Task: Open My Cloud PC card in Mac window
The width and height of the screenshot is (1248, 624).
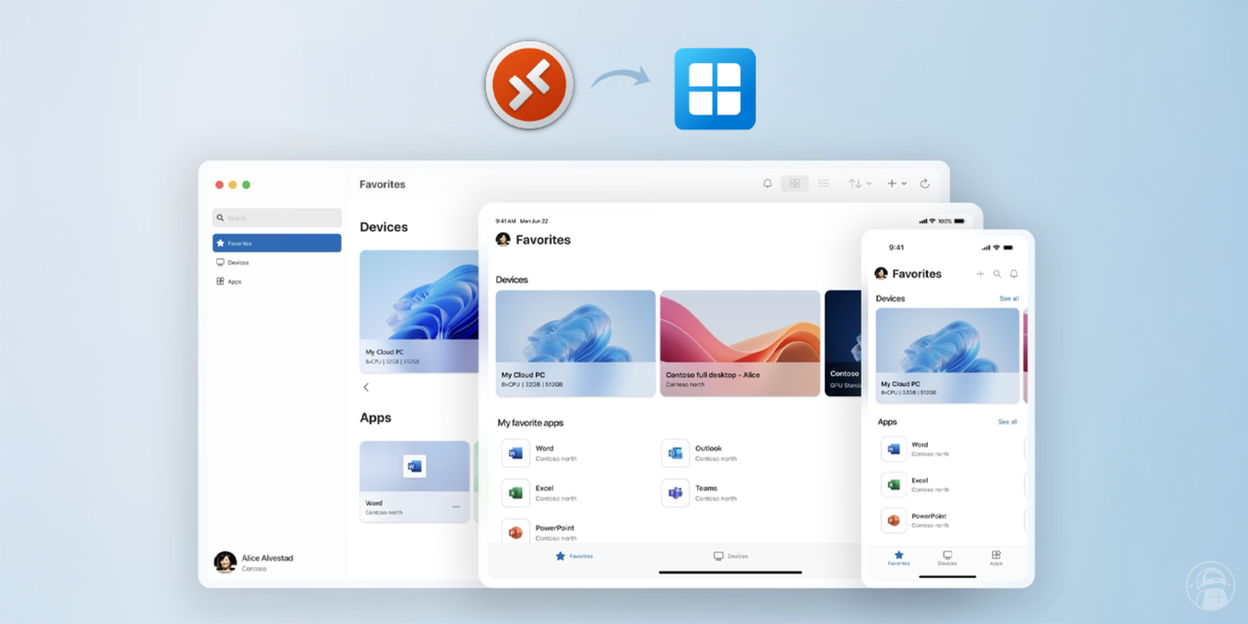Action: point(420,311)
